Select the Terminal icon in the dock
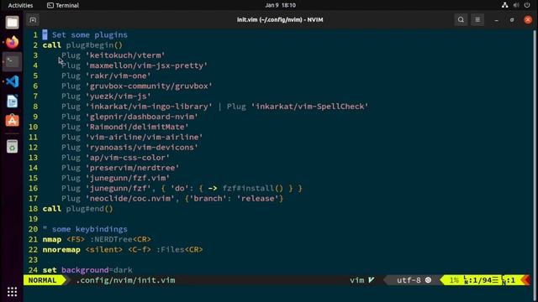Image resolution: width=538 pixels, height=302 pixels. 12,61
